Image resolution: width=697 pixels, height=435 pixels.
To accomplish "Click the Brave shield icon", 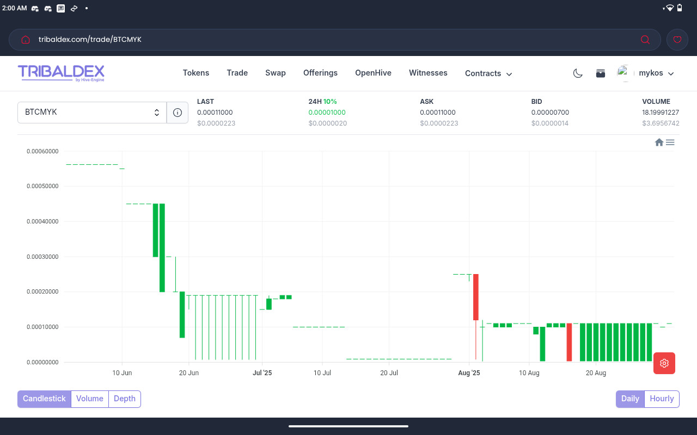I will click(677, 40).
